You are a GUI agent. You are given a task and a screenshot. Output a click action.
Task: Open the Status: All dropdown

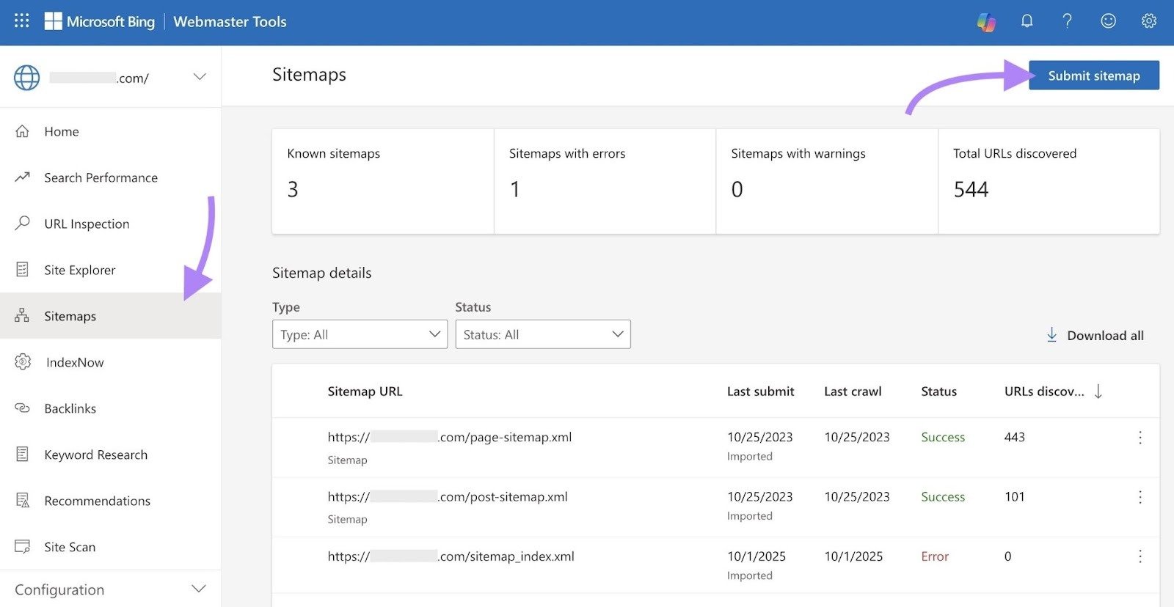(543, 334)
